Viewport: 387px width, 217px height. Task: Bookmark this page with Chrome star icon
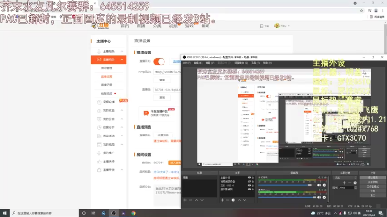click(x=361, y=10)
